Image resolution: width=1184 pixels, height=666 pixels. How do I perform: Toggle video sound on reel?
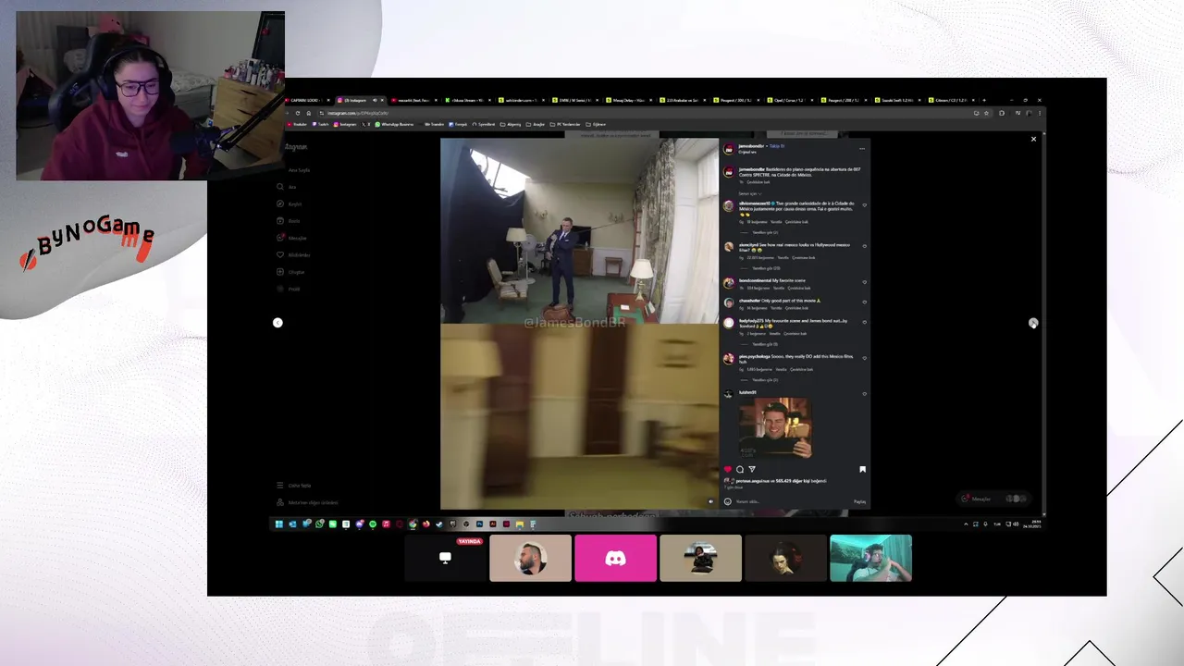(710, 501)
